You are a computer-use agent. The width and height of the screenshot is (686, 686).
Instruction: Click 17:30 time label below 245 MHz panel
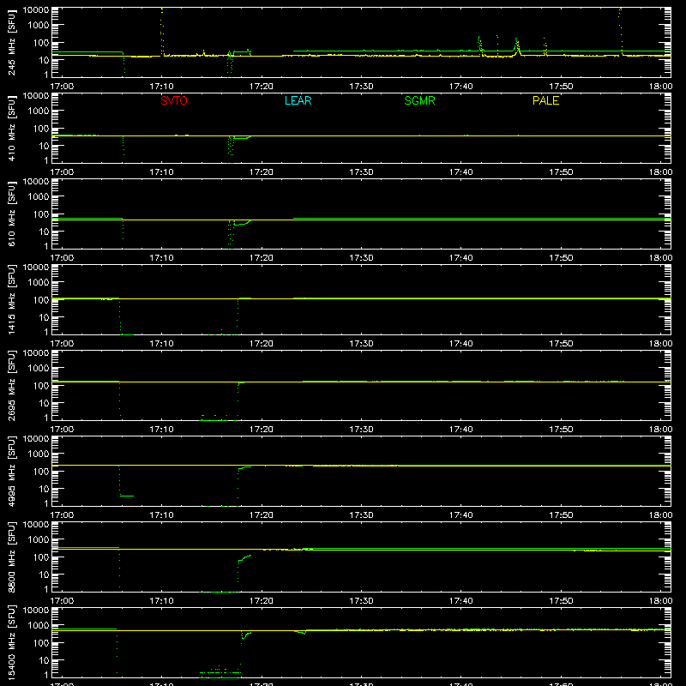coord(361,87)
